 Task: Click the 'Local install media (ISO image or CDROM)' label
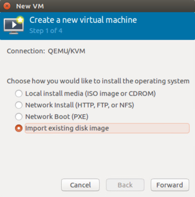(x=91, y=94)
